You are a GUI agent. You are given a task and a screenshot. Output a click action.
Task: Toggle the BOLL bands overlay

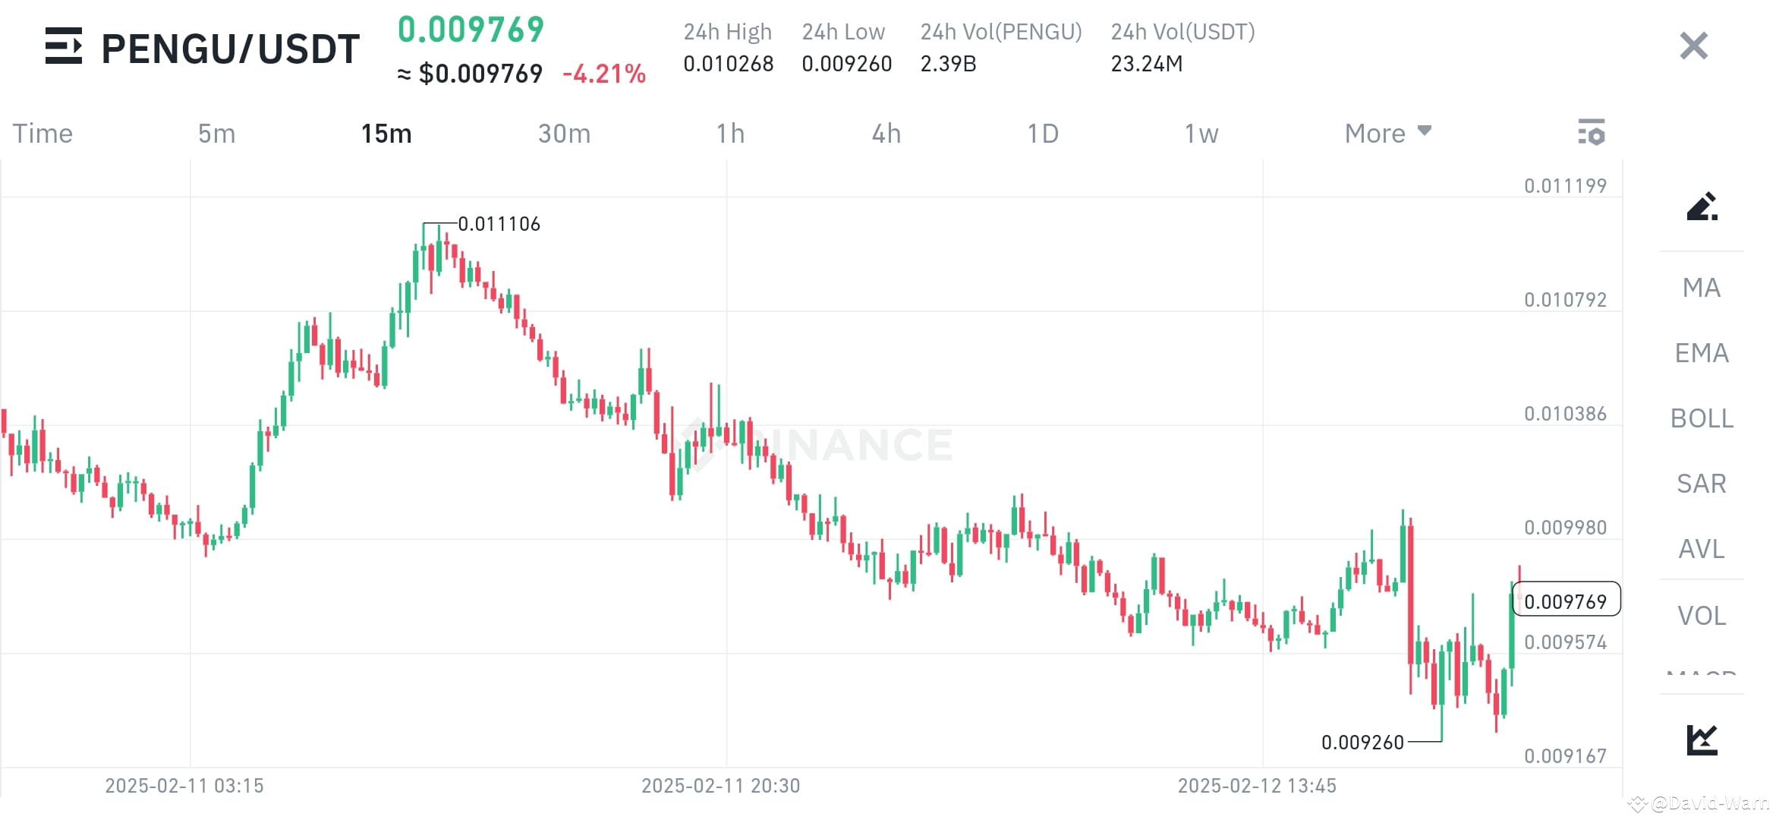click(1700, 418)
